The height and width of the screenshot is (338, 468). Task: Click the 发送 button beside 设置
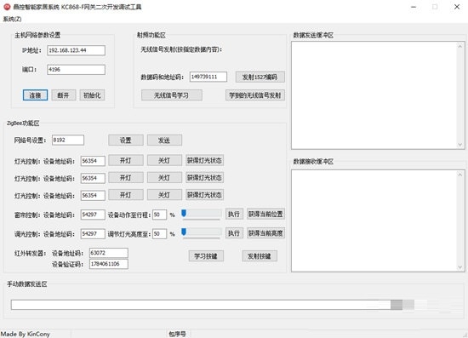pos(164,140)
